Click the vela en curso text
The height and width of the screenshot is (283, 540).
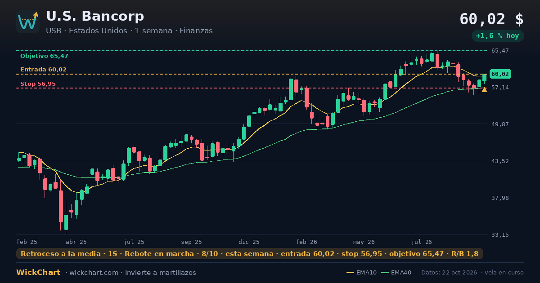coord(504,273)
